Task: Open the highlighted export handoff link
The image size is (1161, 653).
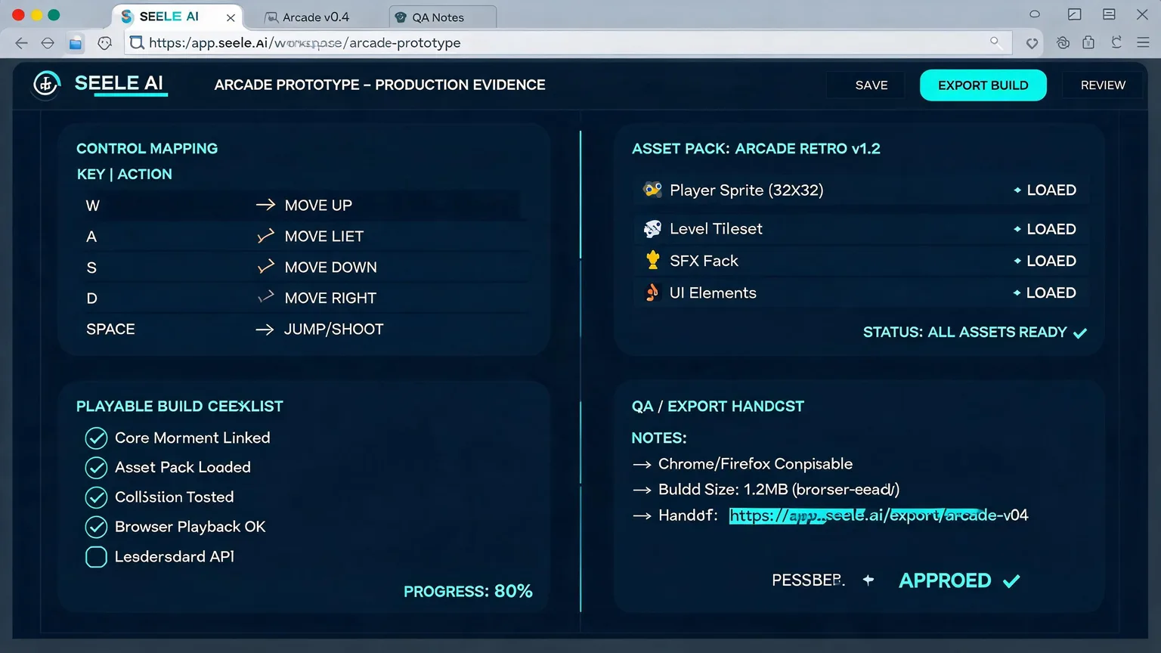Action: pos(878,515)
